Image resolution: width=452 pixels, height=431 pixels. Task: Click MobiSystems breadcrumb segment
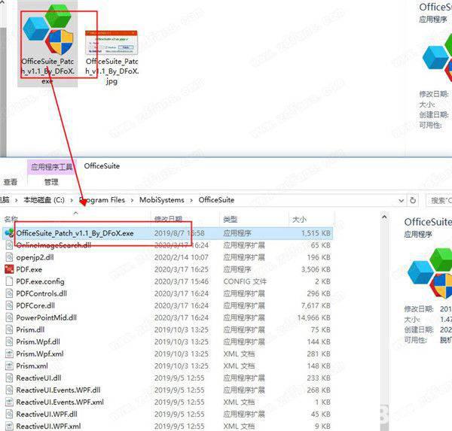(x=162, y=200)
